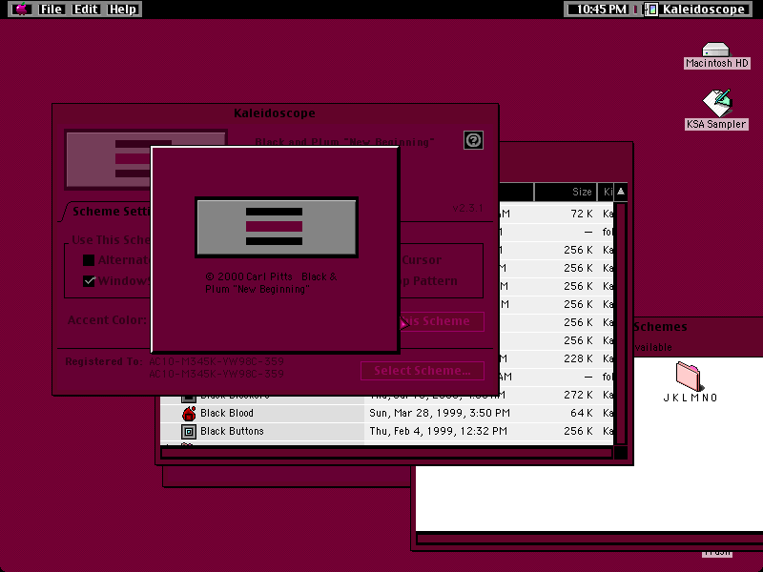Open the Apple menu icon
The height and width of the screenshot is (572, 763).
click(22, 9)
